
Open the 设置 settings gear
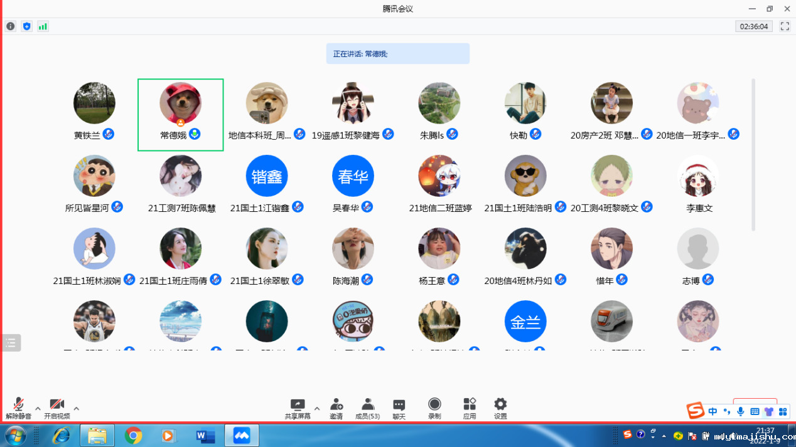500,408
